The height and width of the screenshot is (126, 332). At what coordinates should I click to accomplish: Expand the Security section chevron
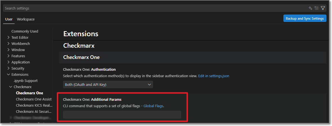[8, 68]
